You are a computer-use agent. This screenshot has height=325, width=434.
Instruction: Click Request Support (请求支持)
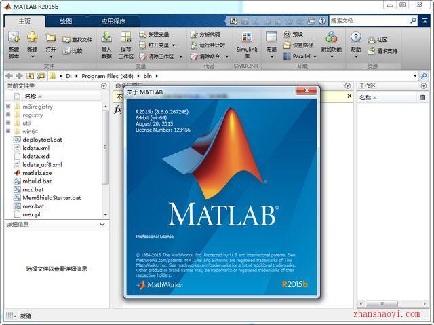[x=382, y=51]
